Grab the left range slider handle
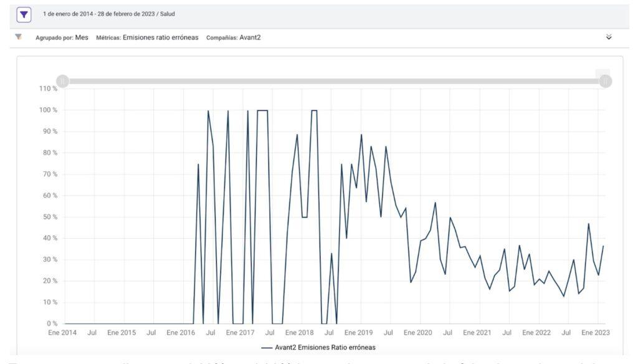 [62, 81]
